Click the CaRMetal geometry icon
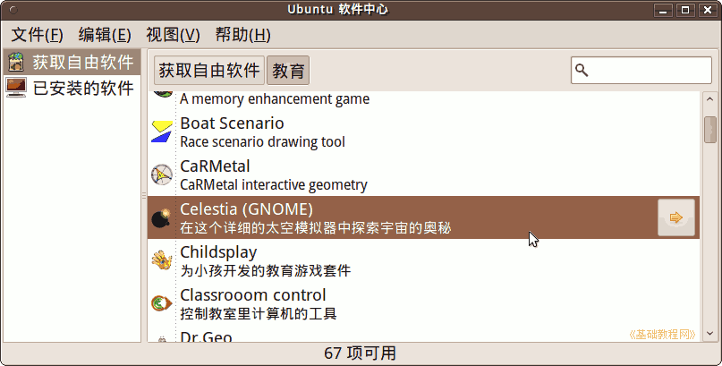The image size is (722, 366). pos(162,174)
